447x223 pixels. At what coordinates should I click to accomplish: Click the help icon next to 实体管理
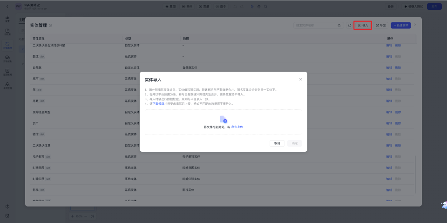coord(50,25)
